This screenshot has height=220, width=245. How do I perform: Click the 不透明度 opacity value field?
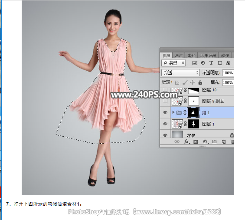(228, 73)
